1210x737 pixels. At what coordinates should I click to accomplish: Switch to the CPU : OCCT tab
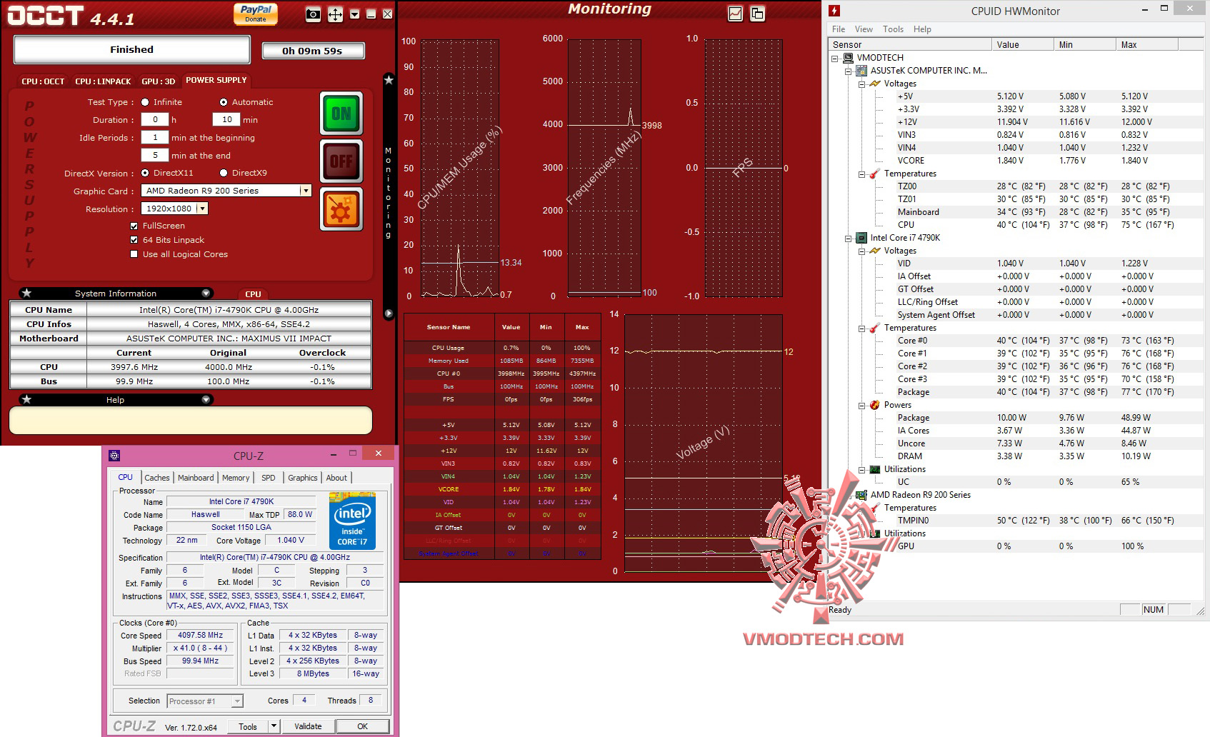43,81
